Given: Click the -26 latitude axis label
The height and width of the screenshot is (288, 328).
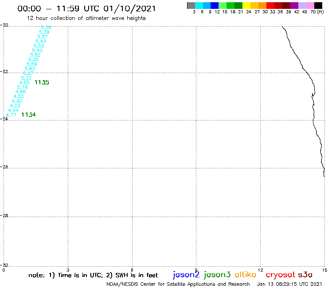Looking at the screenshot, I should pos(4,167).
